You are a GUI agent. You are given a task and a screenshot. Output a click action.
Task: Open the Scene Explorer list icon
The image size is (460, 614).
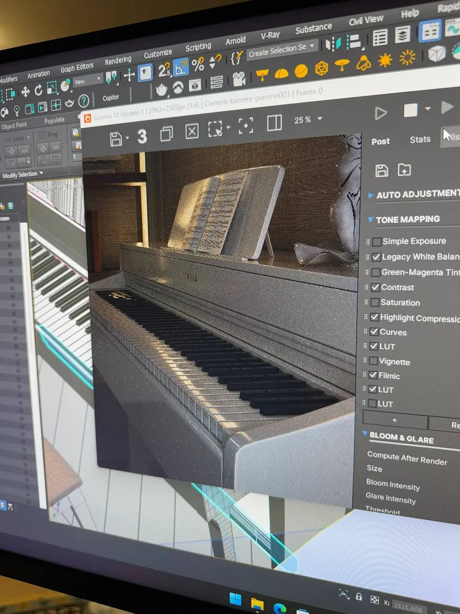380,37
